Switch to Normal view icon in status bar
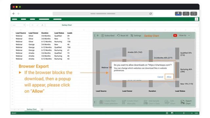Screen dimensions: 210x118 tap(167, 113)
